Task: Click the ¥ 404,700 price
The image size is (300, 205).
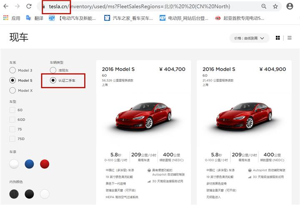Action: pos(172,69)
